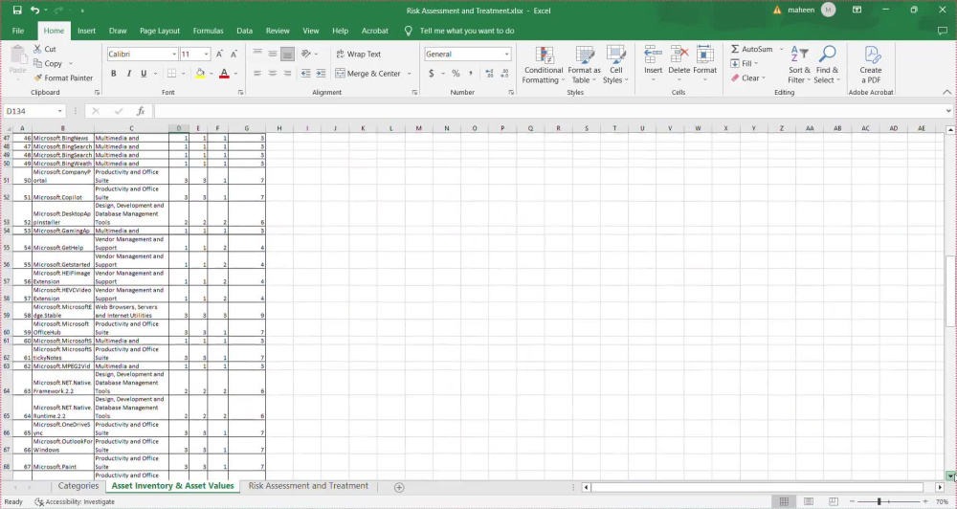Image resolution: width=957 pixels, height=509 pixels.
Task: Click the Save icon in title bar
Action: coord(17,11)
